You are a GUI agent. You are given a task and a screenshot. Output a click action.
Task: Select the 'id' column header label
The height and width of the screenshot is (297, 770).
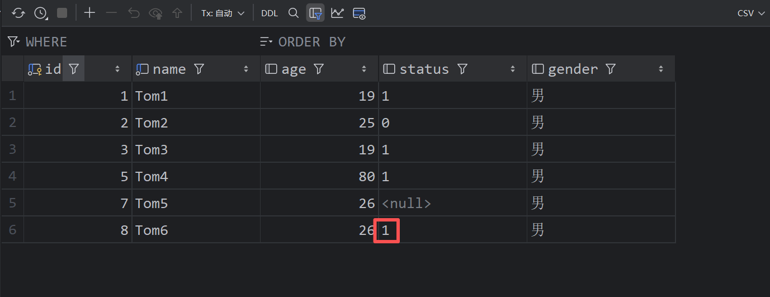point(53,69)
